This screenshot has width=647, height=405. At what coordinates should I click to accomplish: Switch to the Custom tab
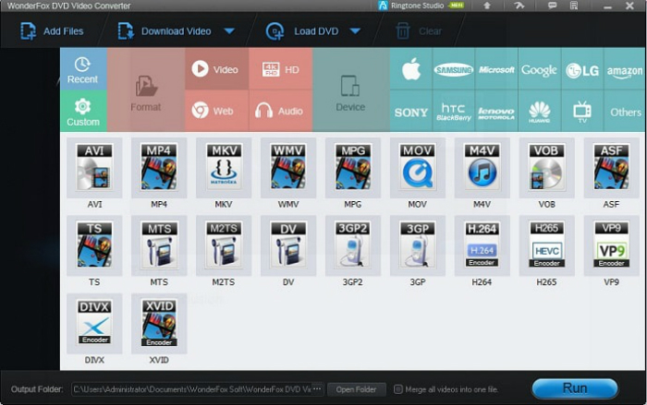coord(83,111)
